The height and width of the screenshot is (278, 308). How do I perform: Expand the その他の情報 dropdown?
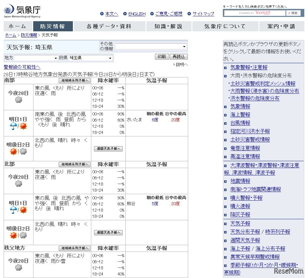point(150,46)
